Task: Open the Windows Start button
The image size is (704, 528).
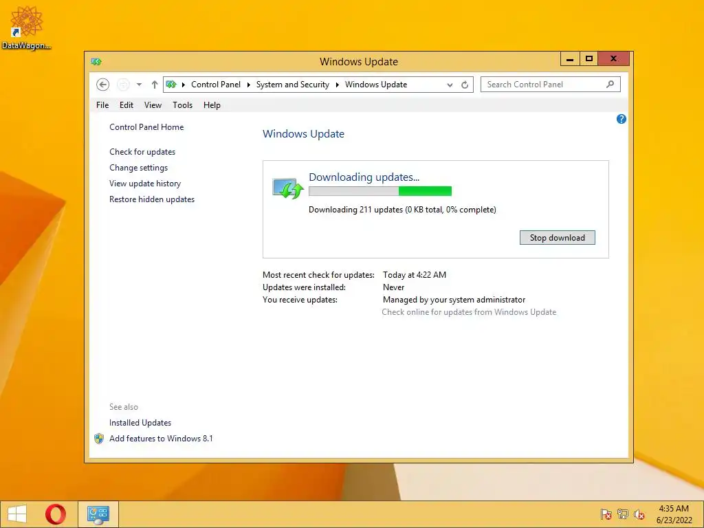Action: click(x=16, y=514)
